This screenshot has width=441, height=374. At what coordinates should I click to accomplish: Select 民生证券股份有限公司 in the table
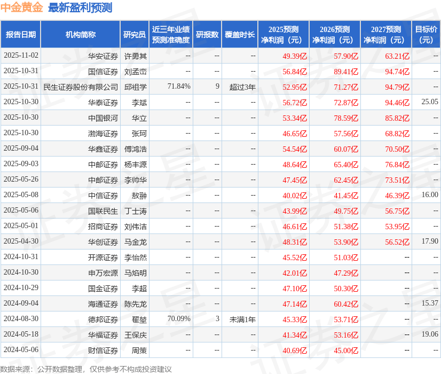coord(81,87)
